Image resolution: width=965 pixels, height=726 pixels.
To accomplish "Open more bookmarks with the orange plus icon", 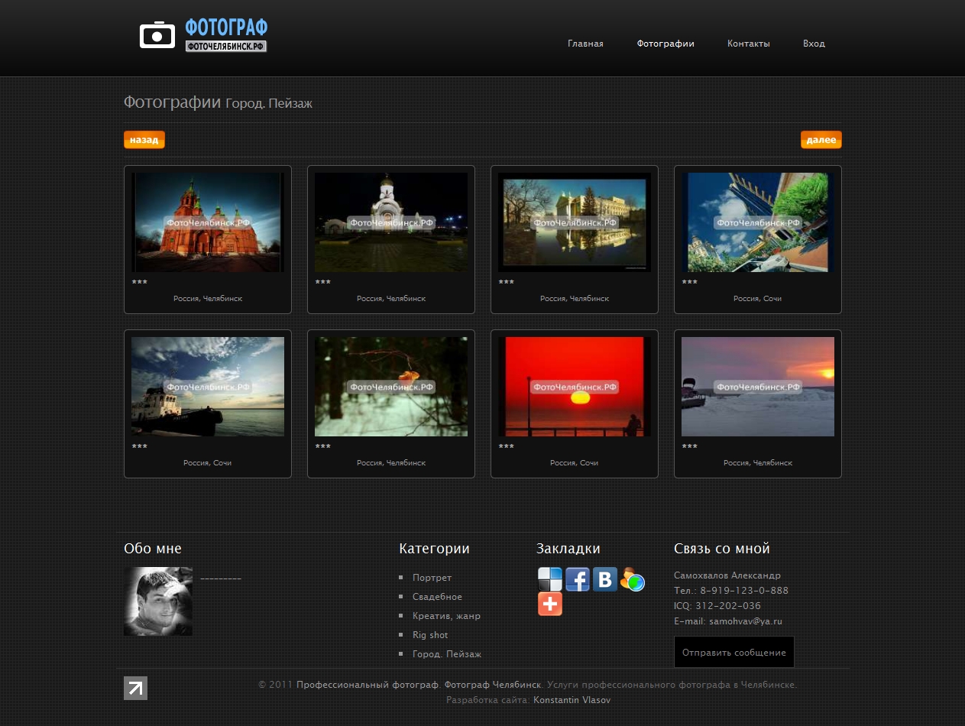I will pos(550,604).
